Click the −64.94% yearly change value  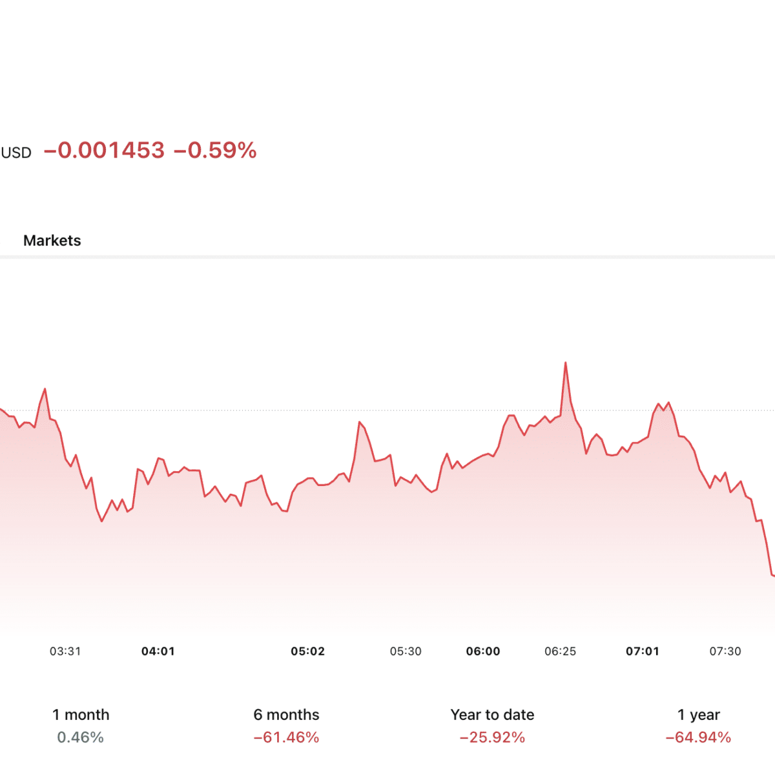pyautogui.click(x=698, y=737)
